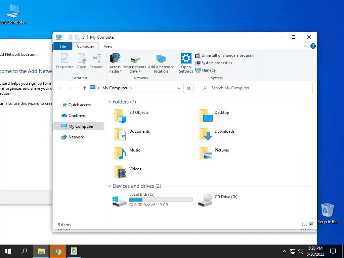This screenshot has width=344, height=258.
Task: Click the Up one level arrow
Action: 84,88
